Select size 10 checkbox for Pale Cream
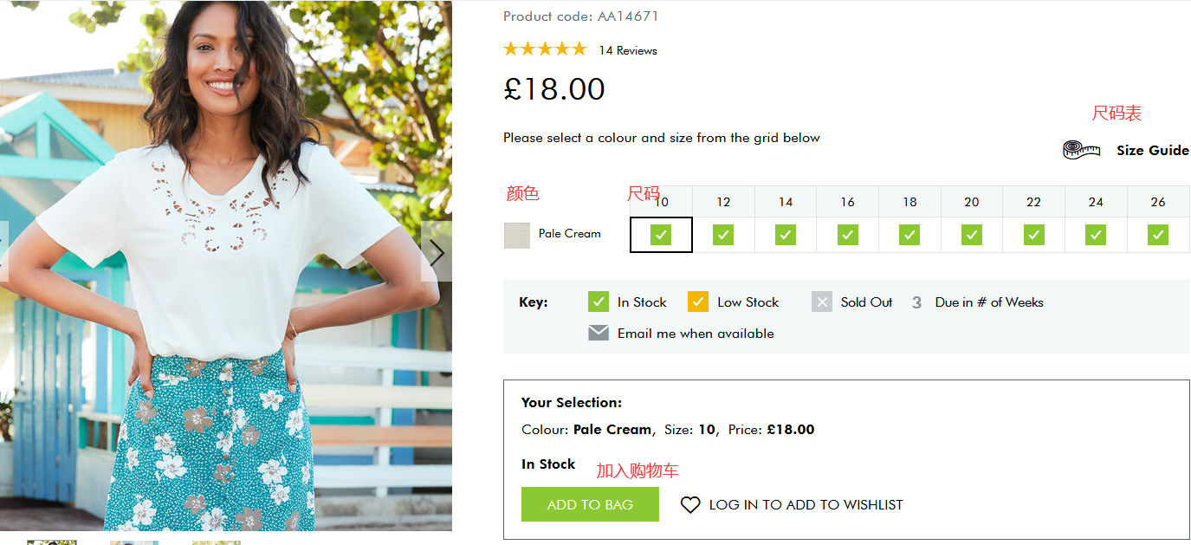This screenshot has height=545, width=1191. click(661, 235)
